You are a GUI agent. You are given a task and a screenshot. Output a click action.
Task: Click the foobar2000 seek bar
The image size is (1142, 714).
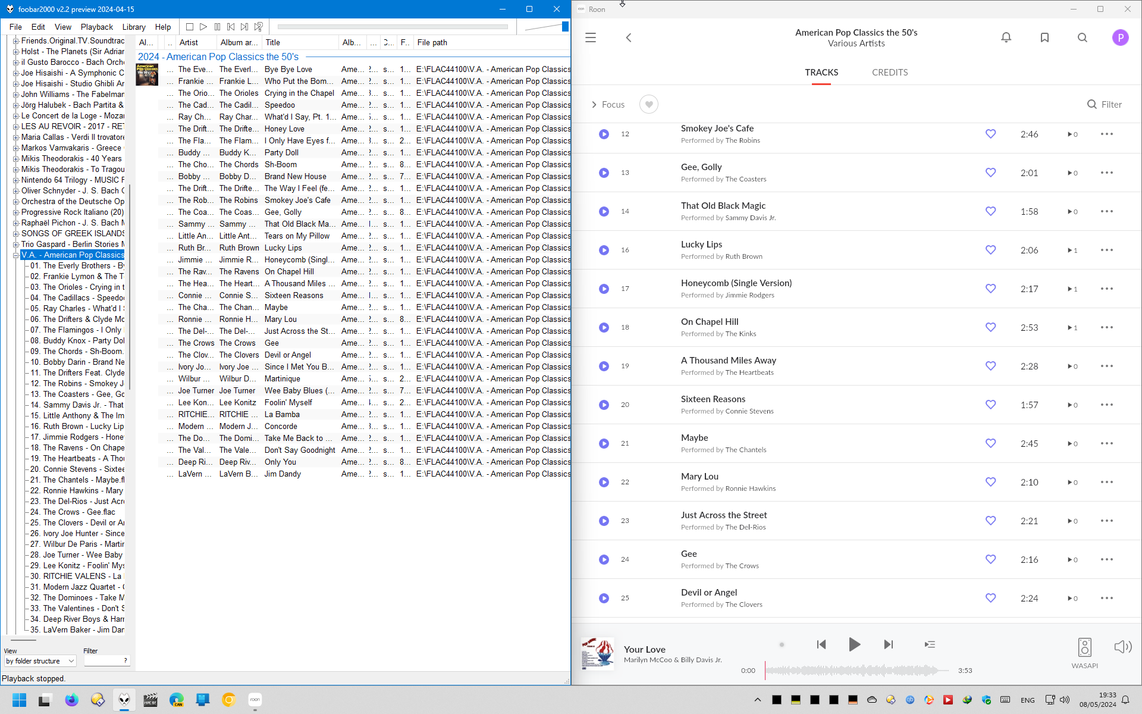[x=393, y=27]
